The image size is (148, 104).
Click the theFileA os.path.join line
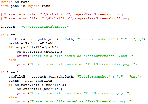click(x=77, y=39)
